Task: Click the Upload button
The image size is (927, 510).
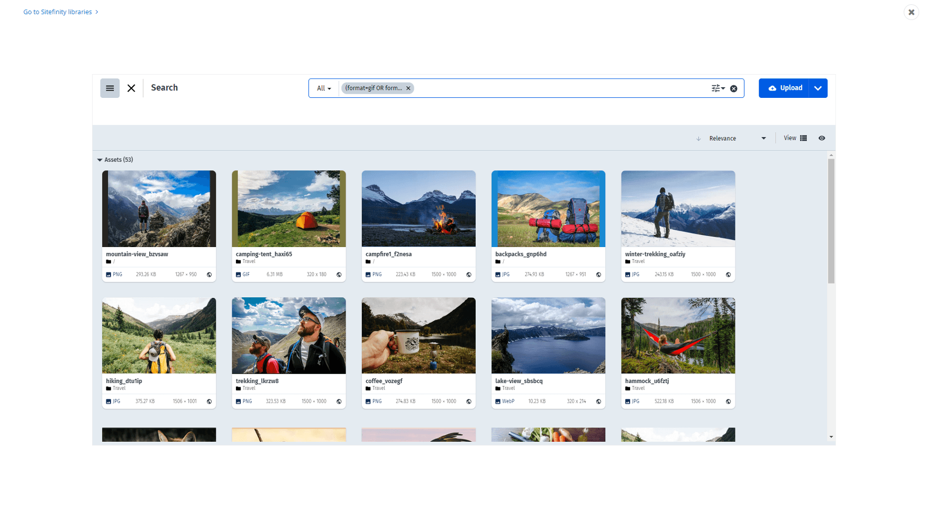Action: click(x=785, y=88)
